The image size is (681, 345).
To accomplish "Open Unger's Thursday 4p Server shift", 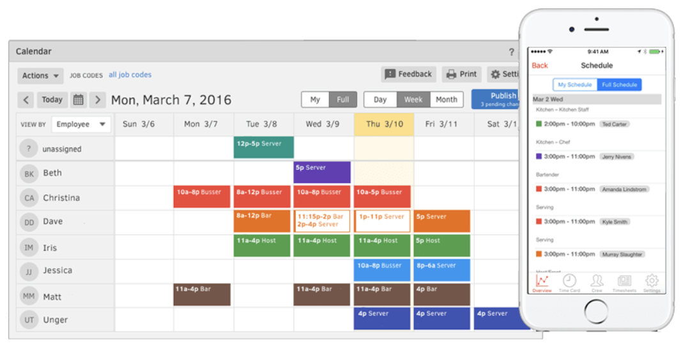I will (382, 319).
